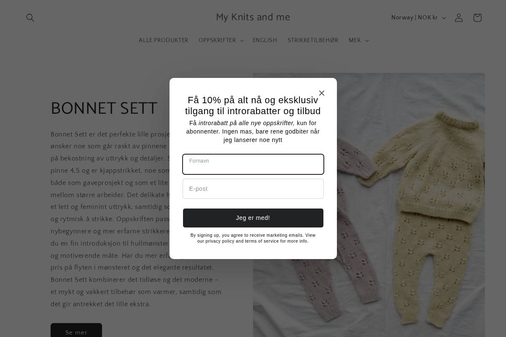Open the shopping cart icon
Screen dimensions: 506x337
477,18
